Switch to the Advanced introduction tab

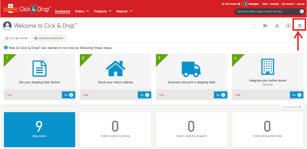49,38
